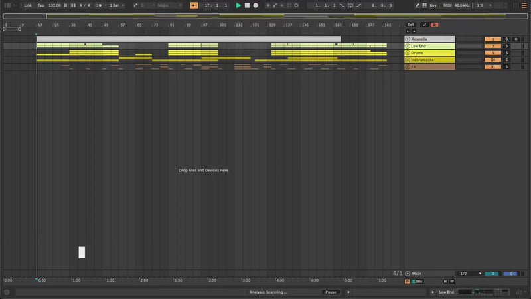
Task: Unfold the Low End group track
Action: point(408,46)
